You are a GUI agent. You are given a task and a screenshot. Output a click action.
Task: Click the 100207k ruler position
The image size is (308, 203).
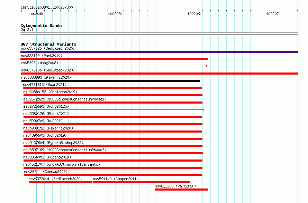click(273, 14)
